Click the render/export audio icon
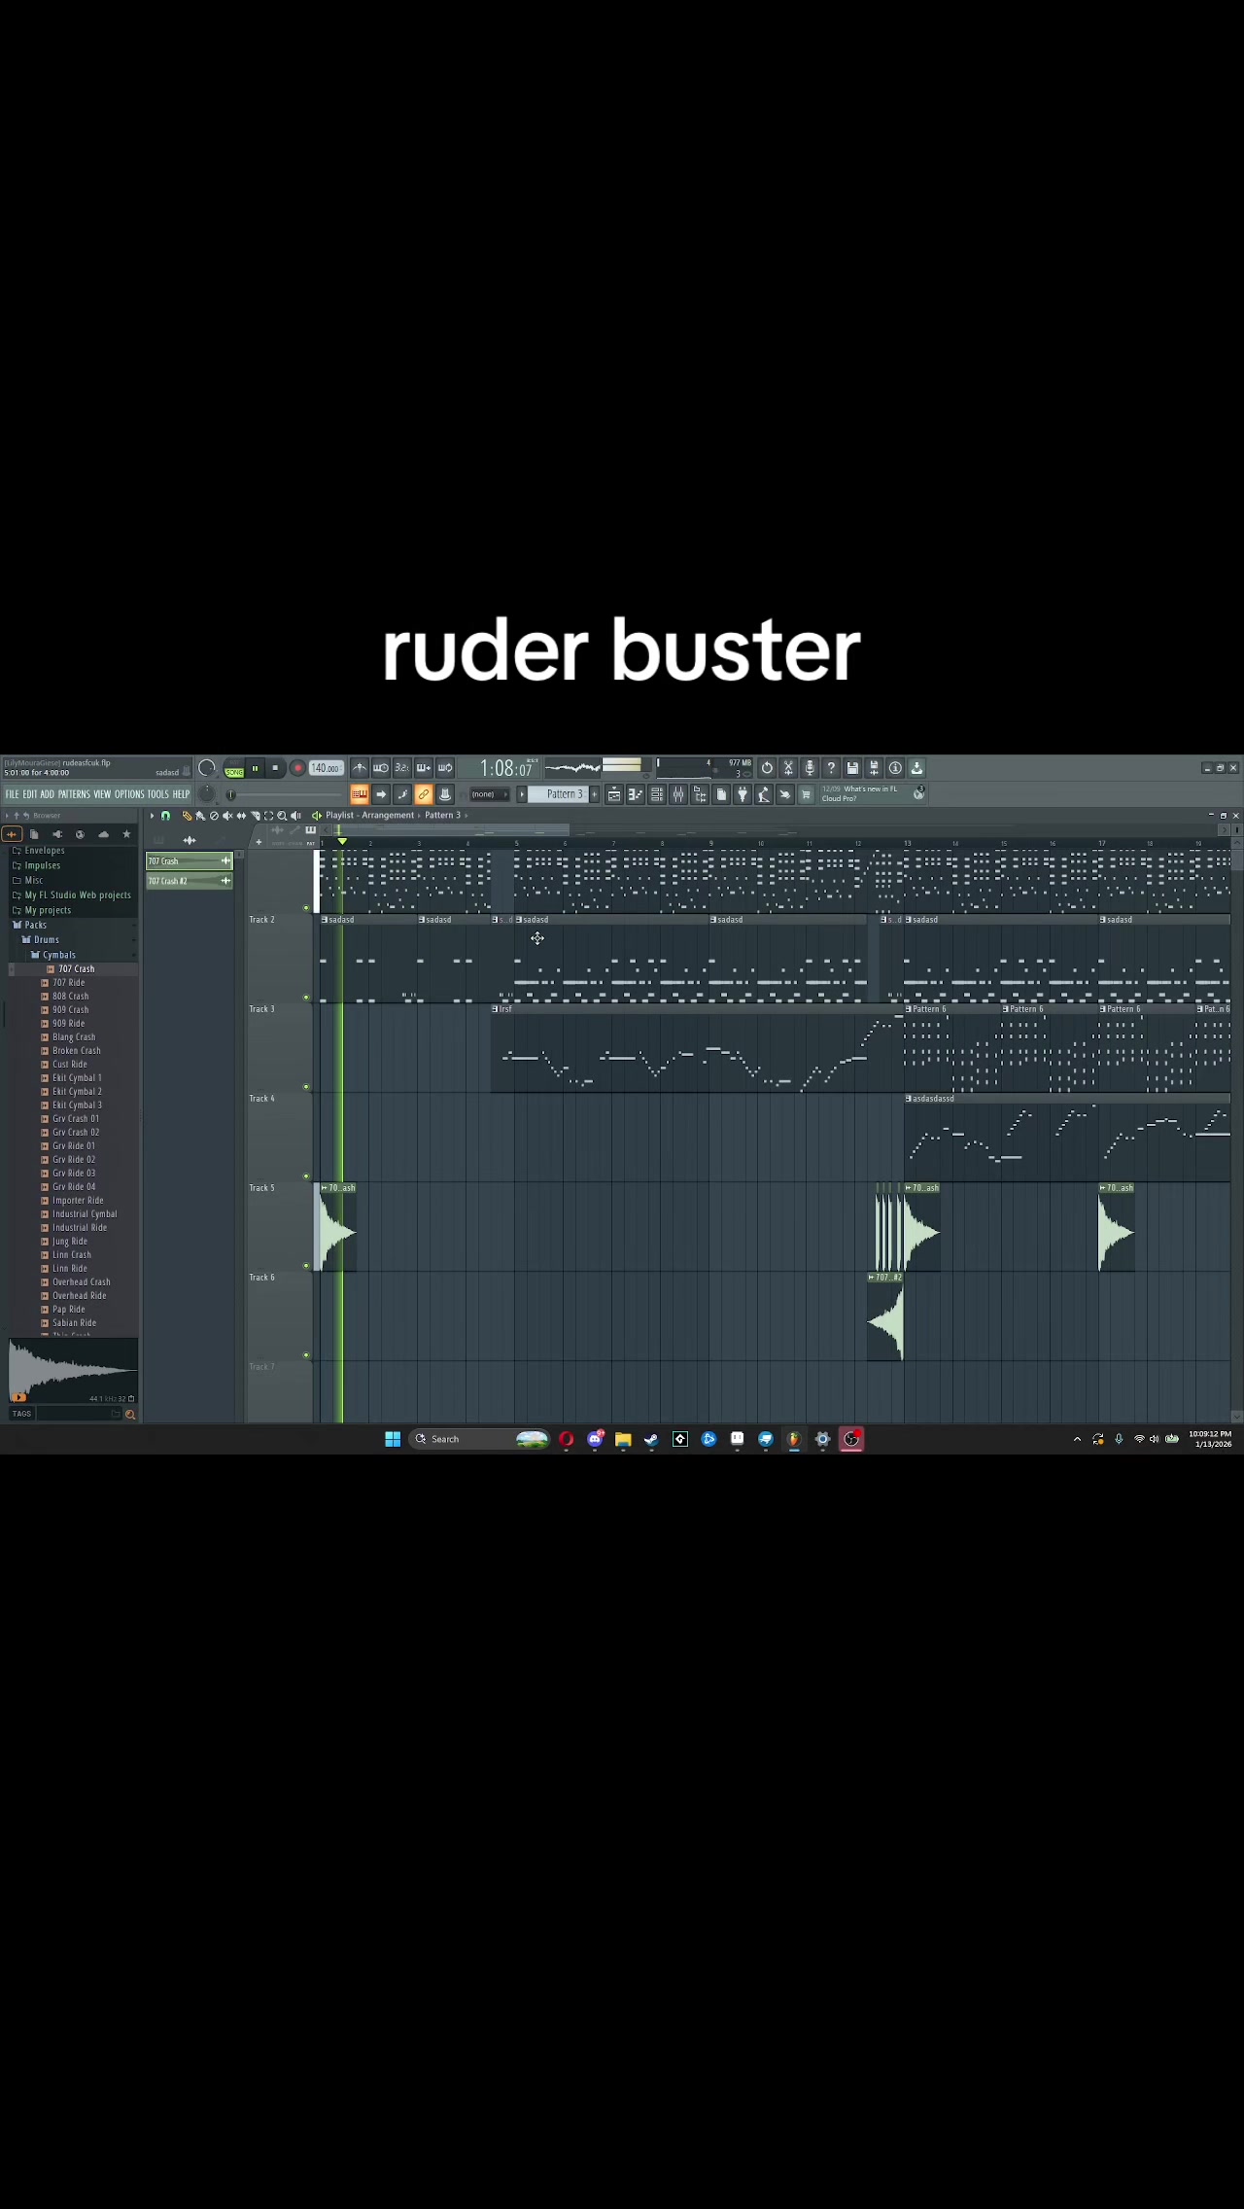 (x=874, y=768)
